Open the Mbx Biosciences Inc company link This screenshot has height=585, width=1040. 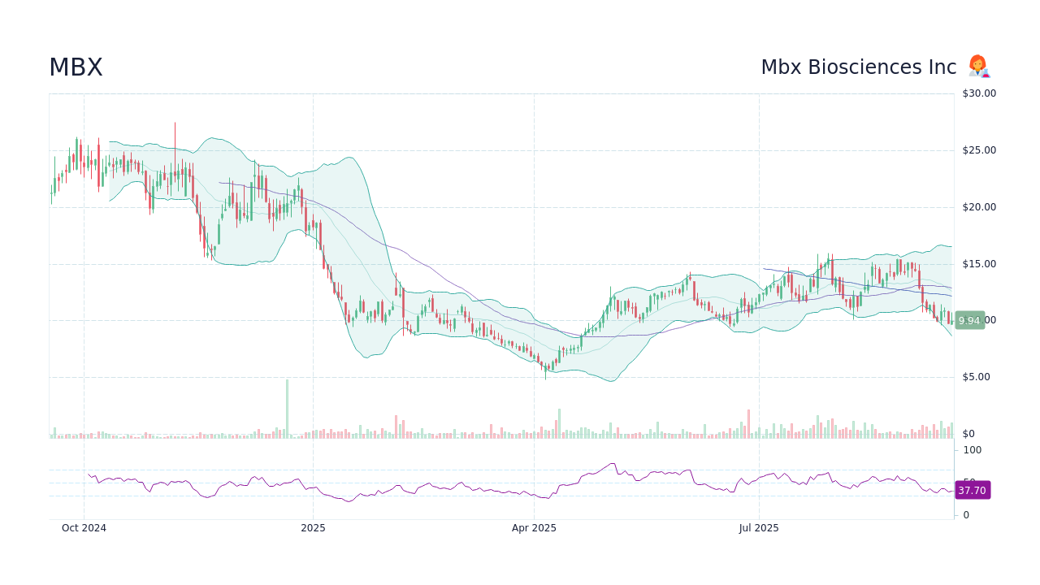[858, 67]
